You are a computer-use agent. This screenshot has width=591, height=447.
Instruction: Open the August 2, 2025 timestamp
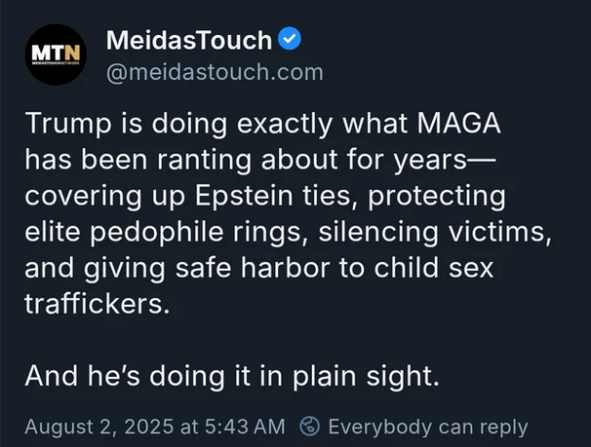[155, 427]
